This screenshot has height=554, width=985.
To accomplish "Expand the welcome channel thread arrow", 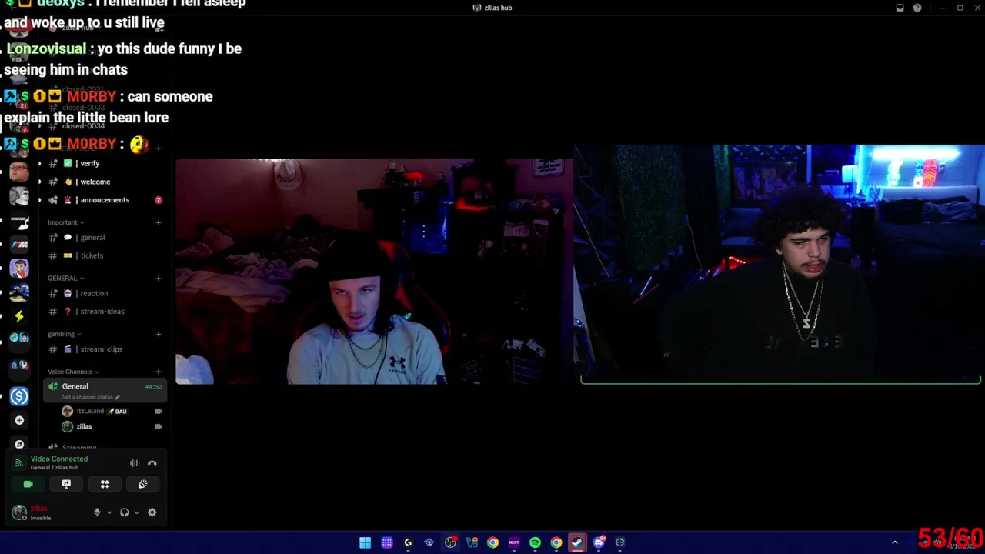I will pyautogui.click(x=39, y=182).
